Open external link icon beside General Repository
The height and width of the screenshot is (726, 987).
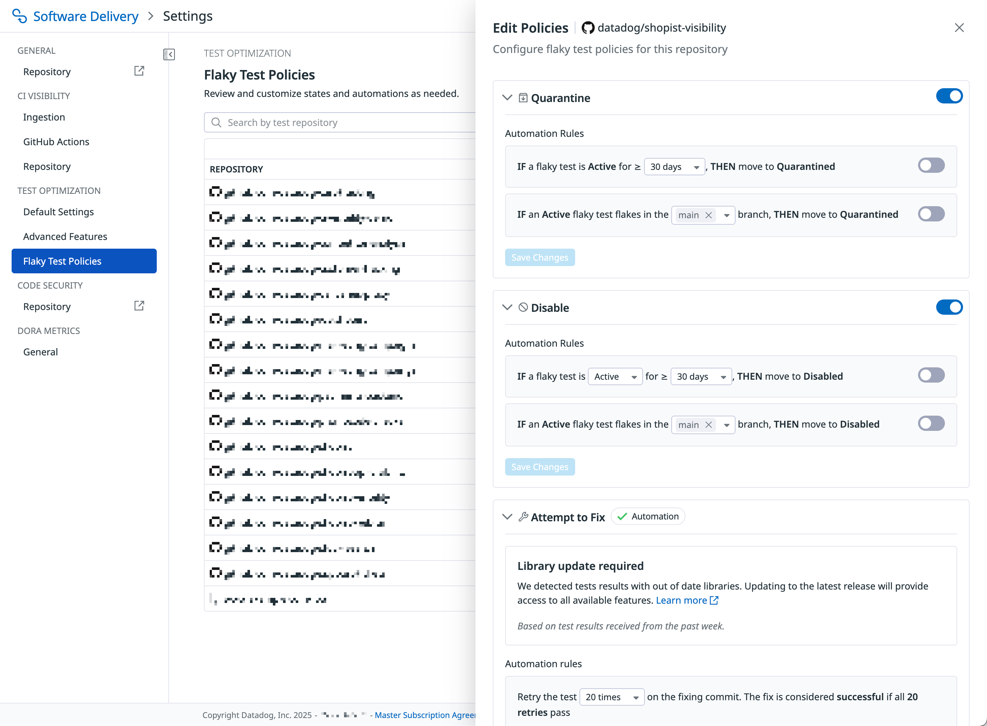(139, 71)
